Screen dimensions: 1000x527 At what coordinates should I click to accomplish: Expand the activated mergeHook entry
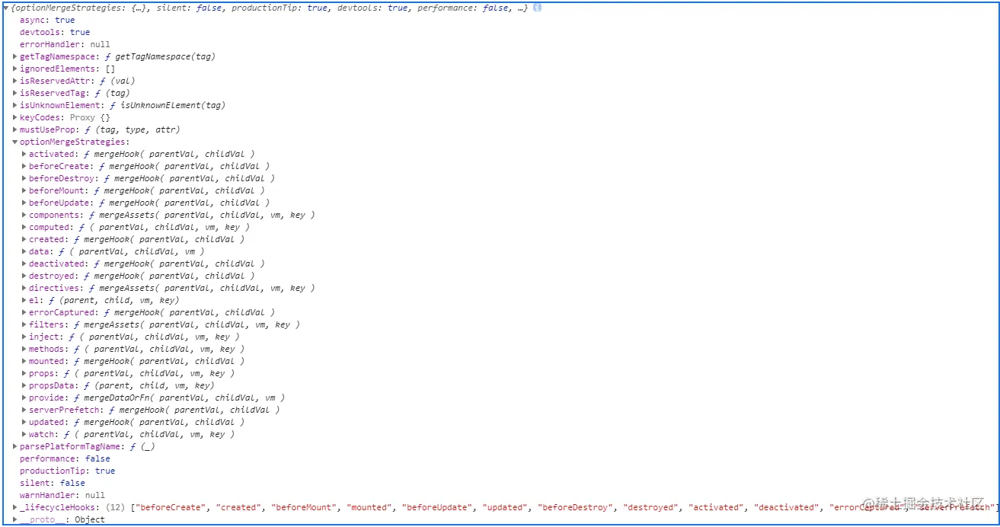(x=24, y=154)
